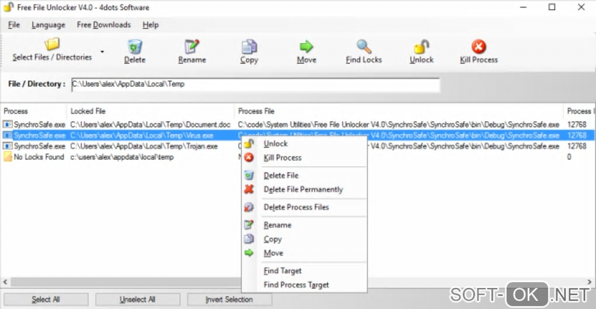
Task: Click the Copy toolbar icon
Action: pyautogui.click(x=249, y=47)
